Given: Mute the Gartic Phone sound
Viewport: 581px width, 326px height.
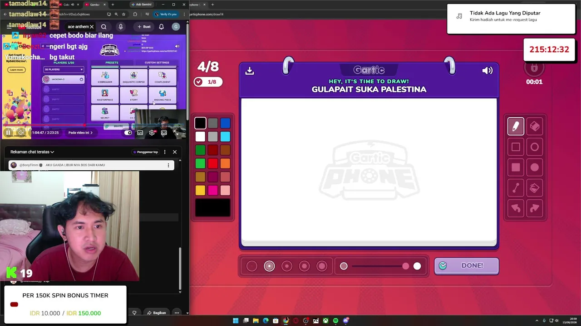Looking at the screenshot, I should click(487, 71).
